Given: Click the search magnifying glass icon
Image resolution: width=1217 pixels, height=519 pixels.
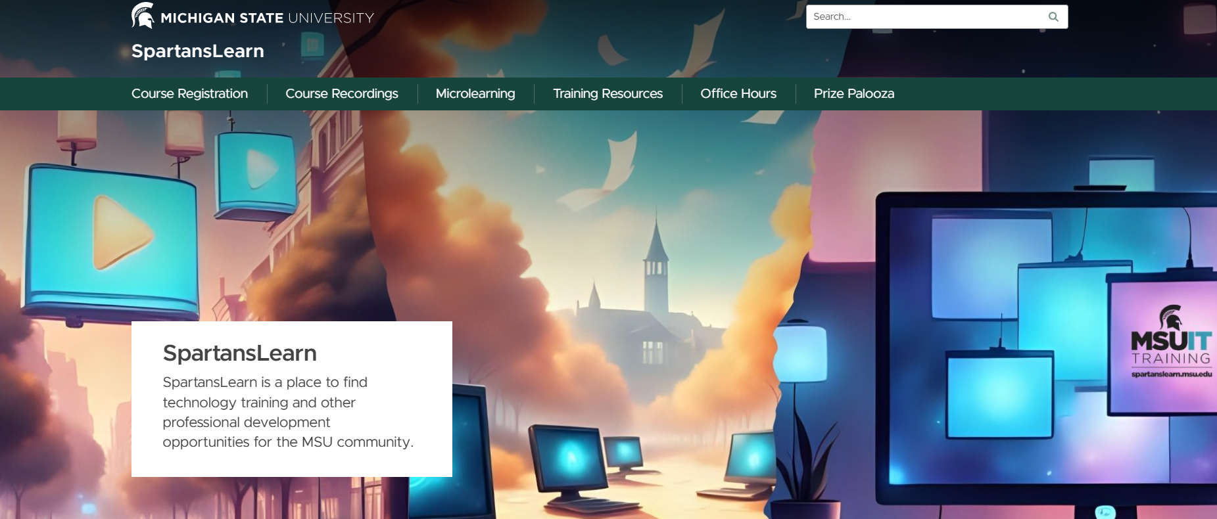Looking at the screenshot, I should pyautogui.click(x=1053, y=17).
